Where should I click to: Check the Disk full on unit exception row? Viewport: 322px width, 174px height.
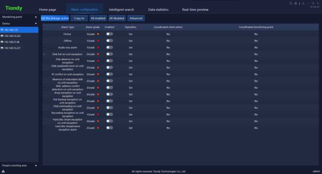click(x=44, y=54)
